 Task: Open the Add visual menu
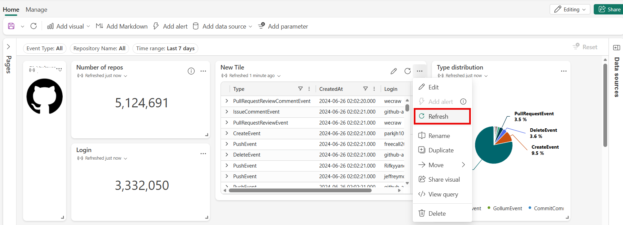68,26
